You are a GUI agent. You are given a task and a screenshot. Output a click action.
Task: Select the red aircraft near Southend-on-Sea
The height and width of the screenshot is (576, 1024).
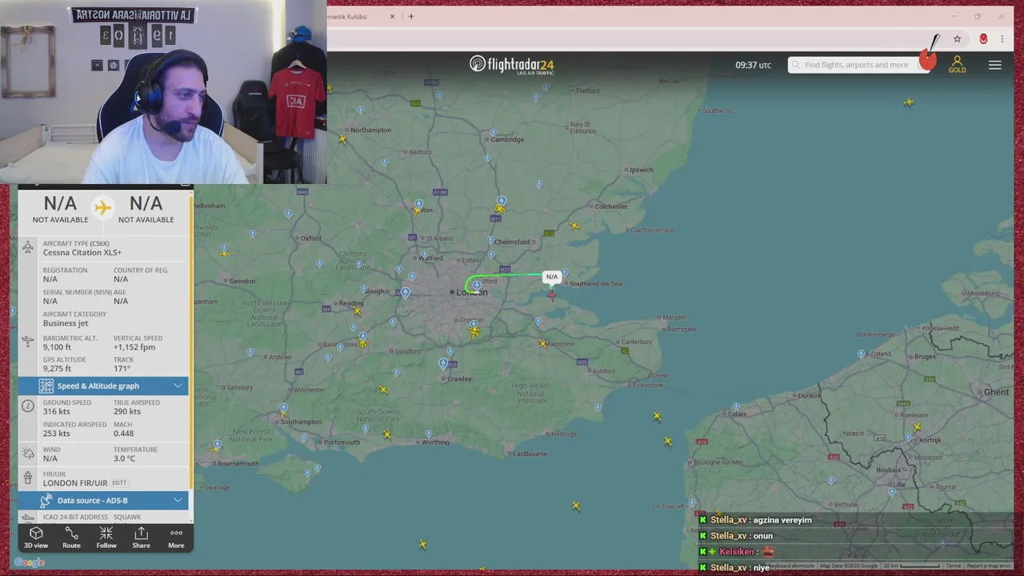[552, 295]
